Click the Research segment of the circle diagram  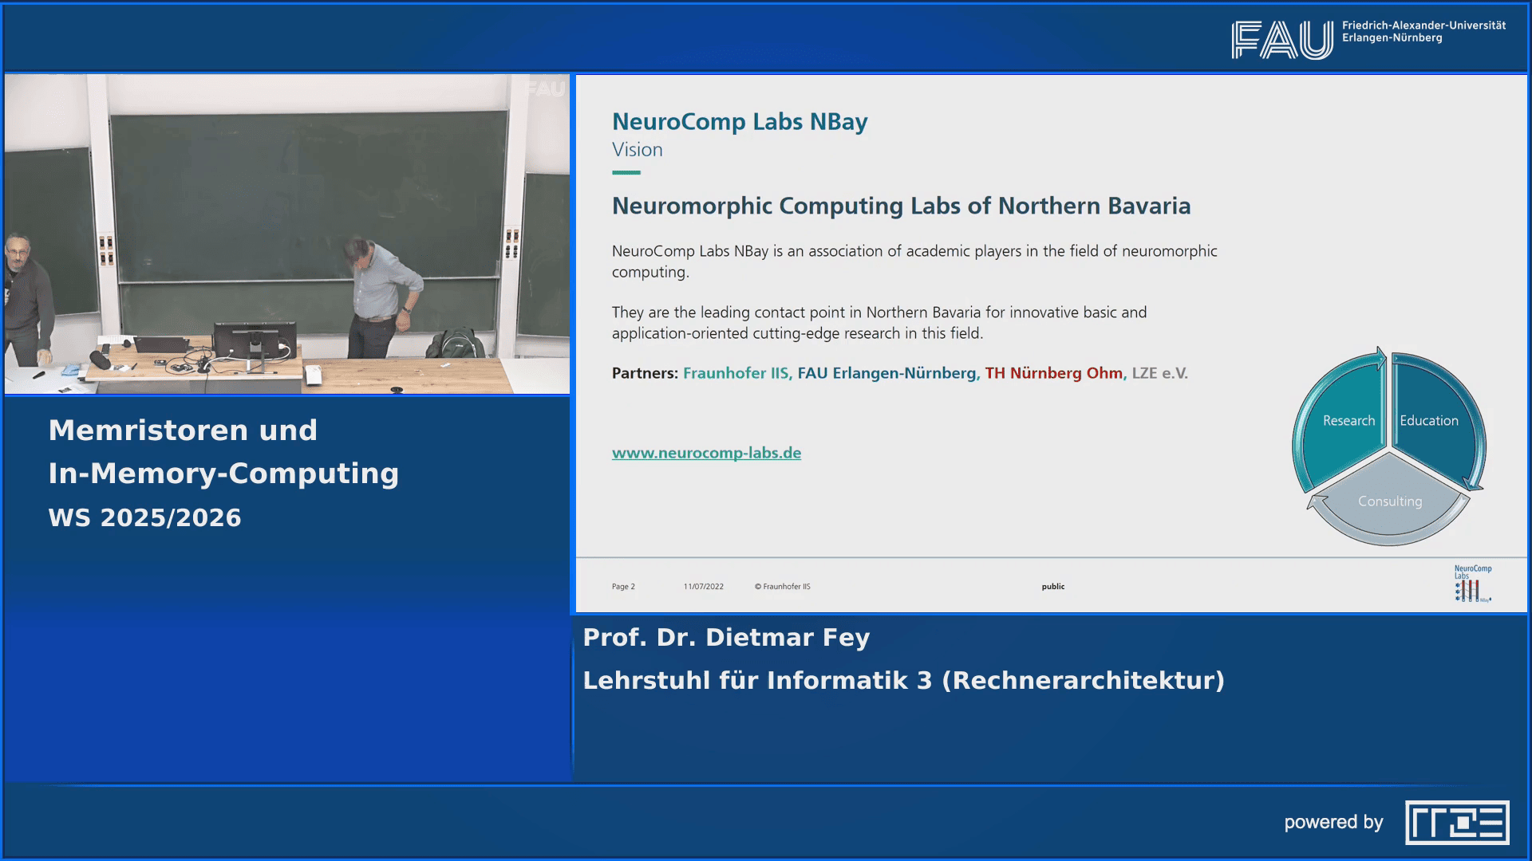tap(1348, 421)
